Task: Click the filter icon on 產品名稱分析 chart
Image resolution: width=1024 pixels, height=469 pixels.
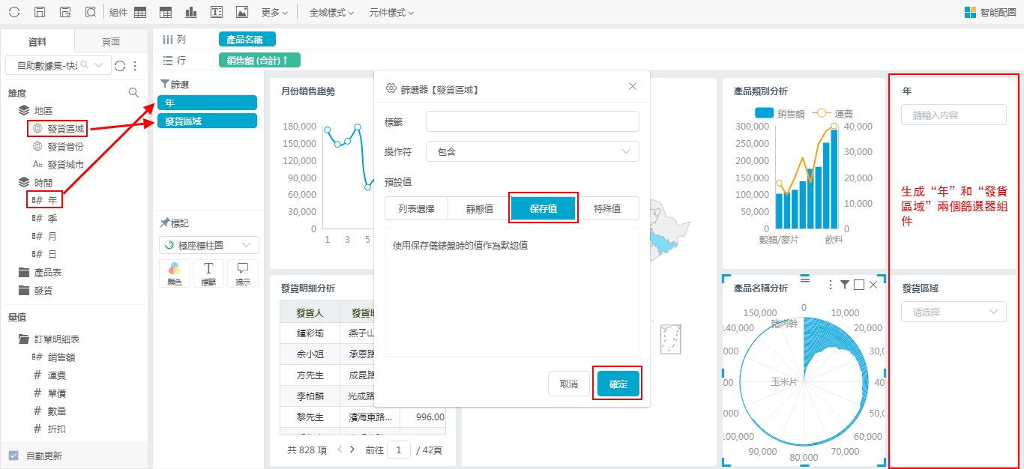Action: coord(845,285)
